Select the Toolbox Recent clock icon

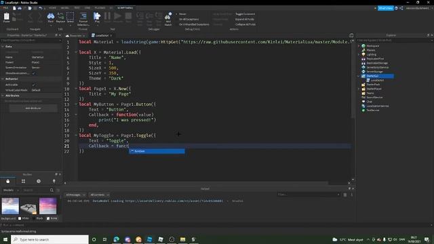[39, 181]
